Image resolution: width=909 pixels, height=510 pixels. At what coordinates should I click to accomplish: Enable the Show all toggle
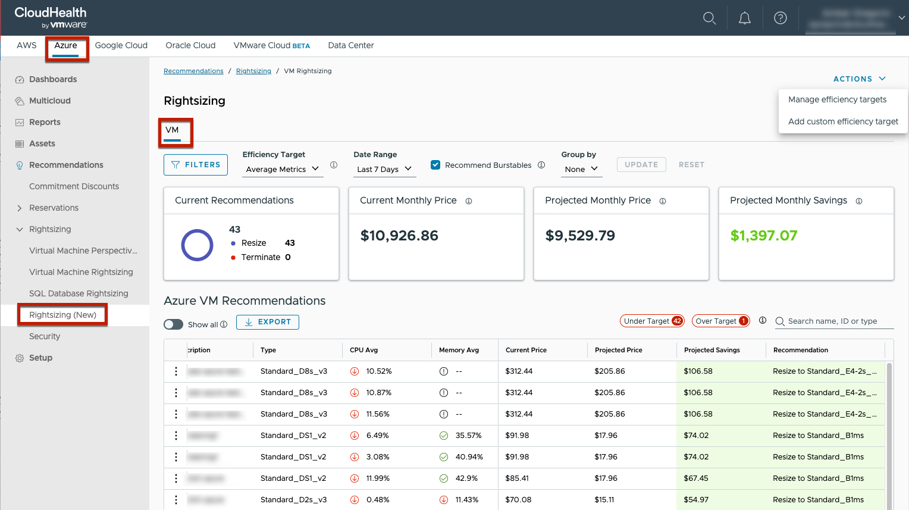[173, 324]
